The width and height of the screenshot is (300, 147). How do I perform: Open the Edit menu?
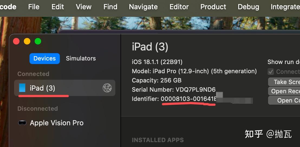click(x=58, y=7)
